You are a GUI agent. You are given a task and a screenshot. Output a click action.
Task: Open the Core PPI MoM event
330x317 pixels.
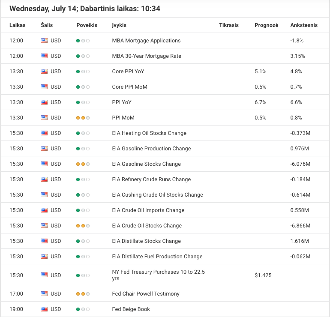[x=129, y=87]
